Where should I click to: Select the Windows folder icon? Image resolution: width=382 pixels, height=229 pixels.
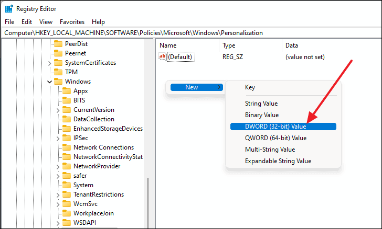pyautogui.click(x=58, y=82)
